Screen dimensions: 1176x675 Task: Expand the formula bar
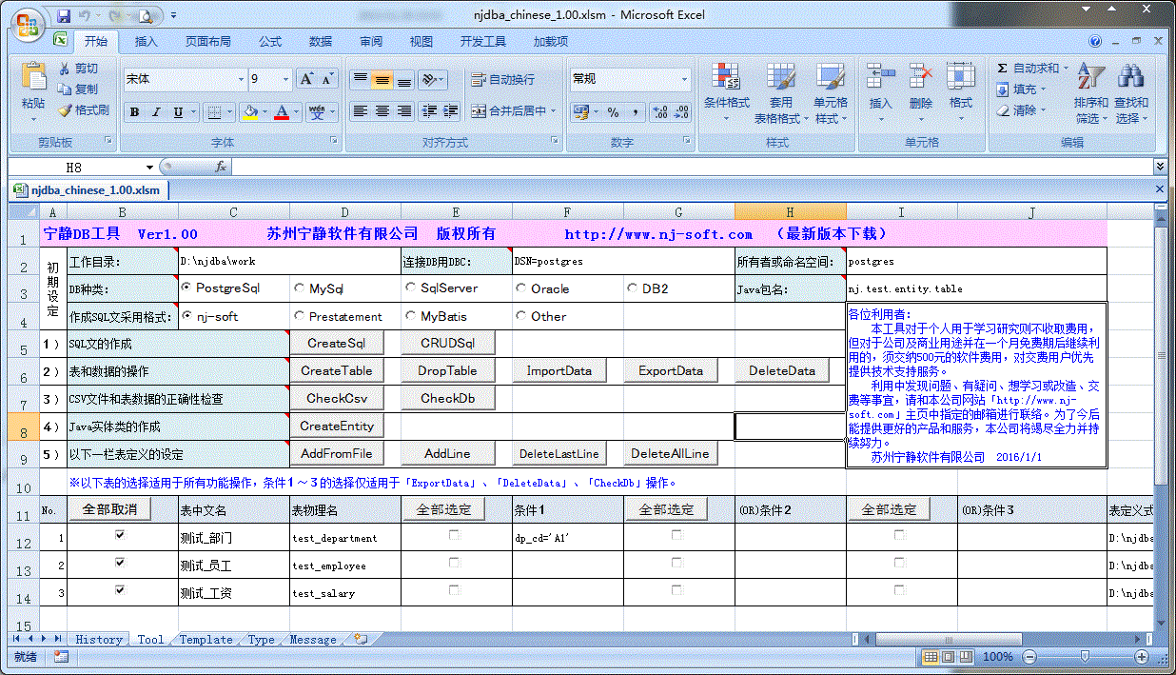click(x=1160, y=167)
